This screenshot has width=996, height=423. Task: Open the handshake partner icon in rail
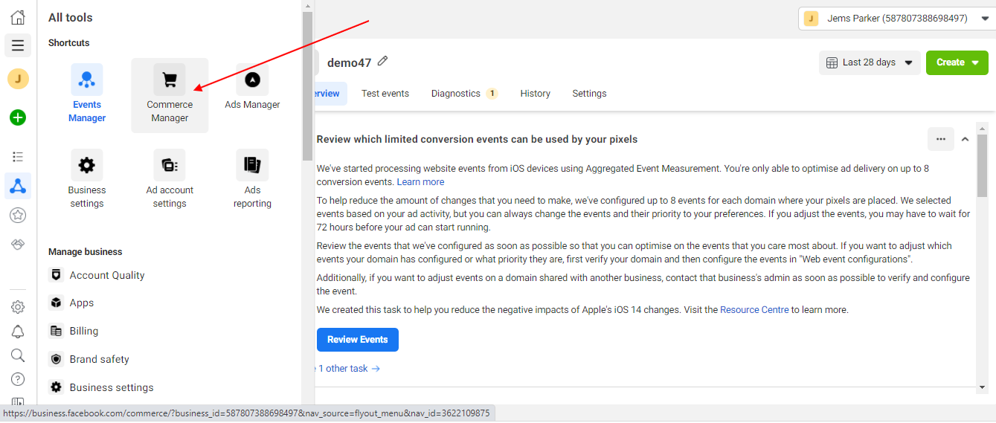click(x=18, y=245)
